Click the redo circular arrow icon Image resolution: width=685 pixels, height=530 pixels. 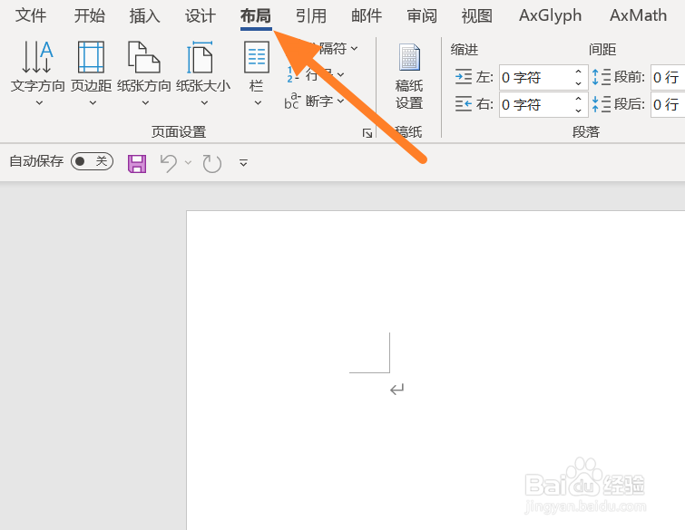pos(212,163)
